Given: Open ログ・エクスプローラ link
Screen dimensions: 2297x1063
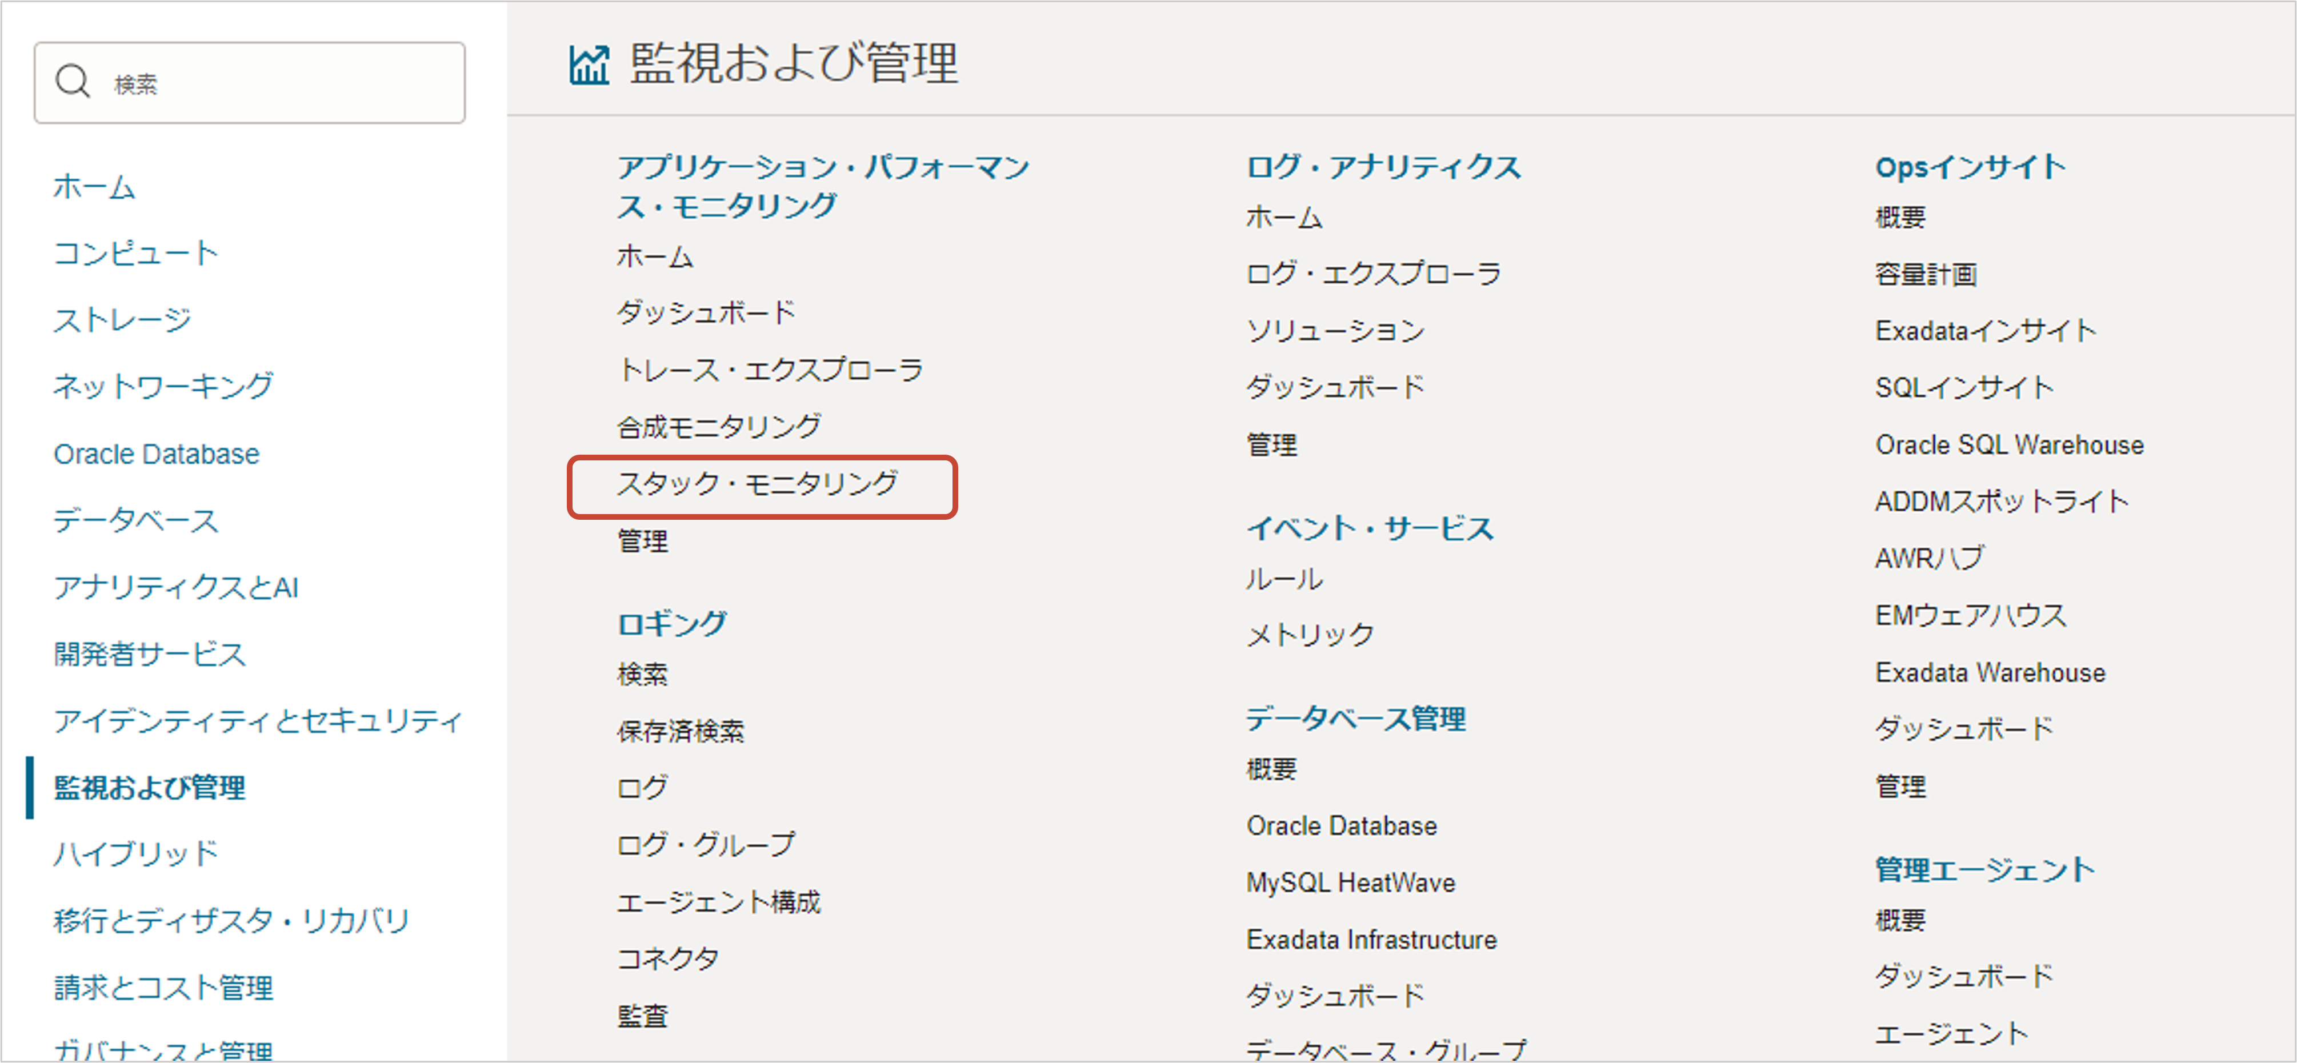Looking at the screenshot, I should [x=1373, y=274].
